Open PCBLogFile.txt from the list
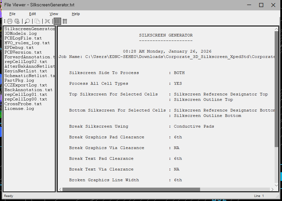Image resolution: width=282 pixels, height=201 pixels. click(x=23, y=38)
